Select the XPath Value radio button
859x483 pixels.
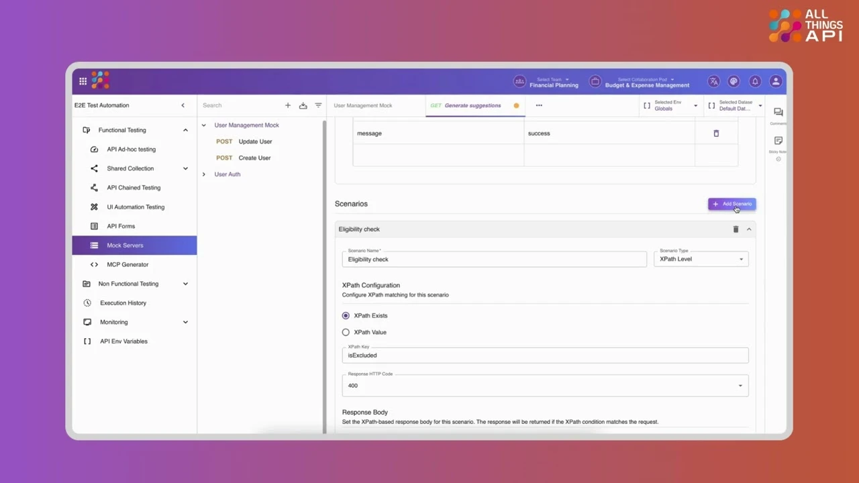pyautogui.click(x=346, y=332)
